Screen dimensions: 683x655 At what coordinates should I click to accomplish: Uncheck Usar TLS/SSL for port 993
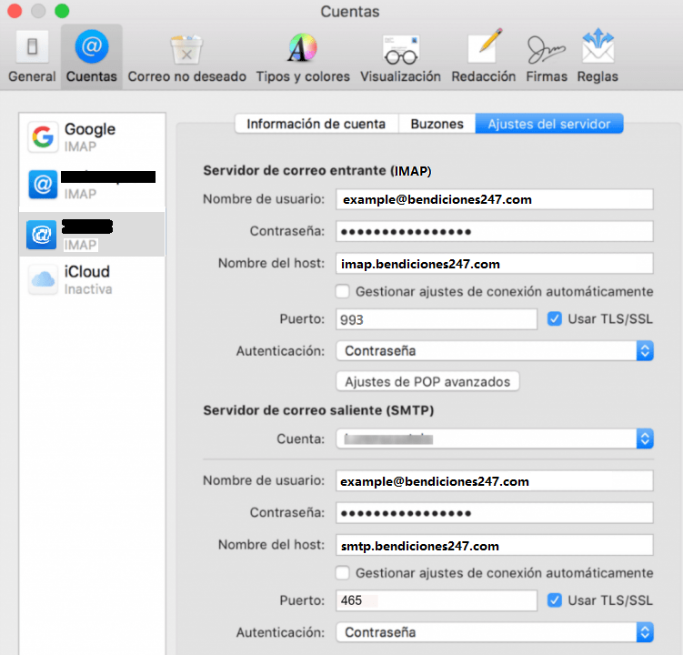pyautogui.click(x=555, y=319)
